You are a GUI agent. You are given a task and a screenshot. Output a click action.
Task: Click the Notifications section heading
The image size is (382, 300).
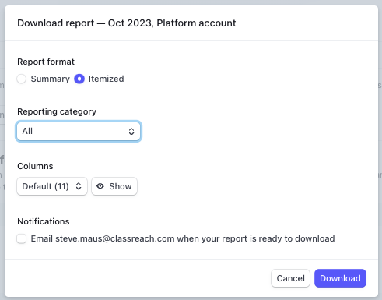click(x=44, y=221)
